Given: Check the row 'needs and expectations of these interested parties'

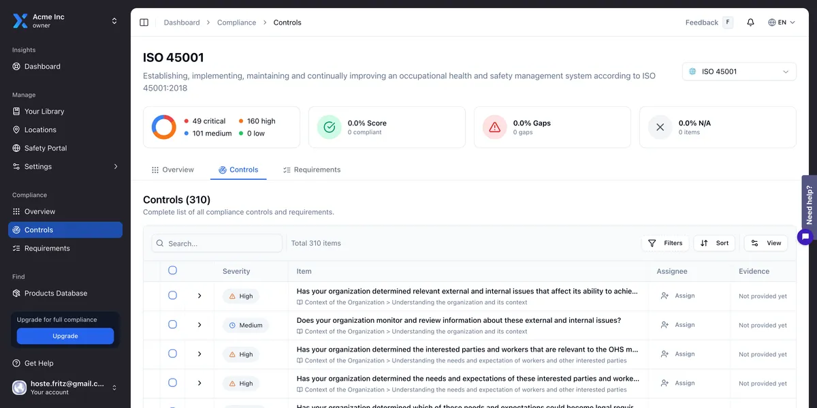Looking at the screenshot, I should coord(172,383).
